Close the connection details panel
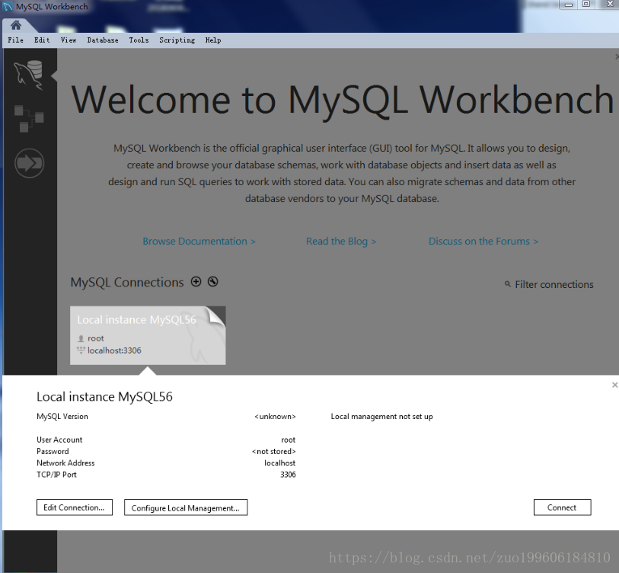This screenshot has width=619, height=573. tap(614, 385)
